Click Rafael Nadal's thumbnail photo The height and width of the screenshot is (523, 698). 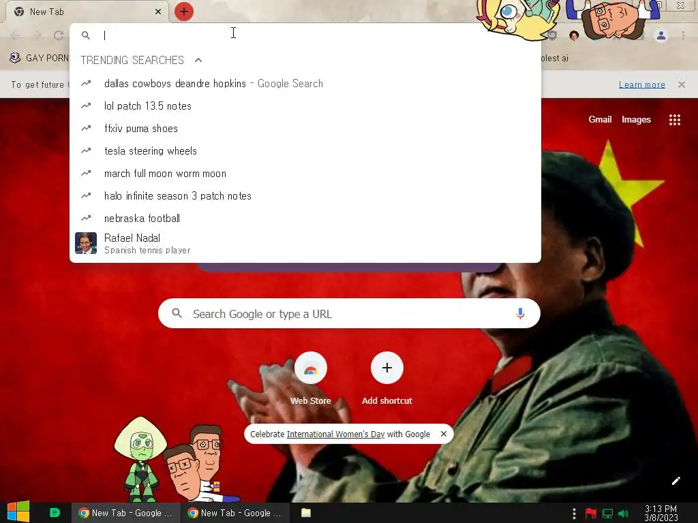click(86, 243)
